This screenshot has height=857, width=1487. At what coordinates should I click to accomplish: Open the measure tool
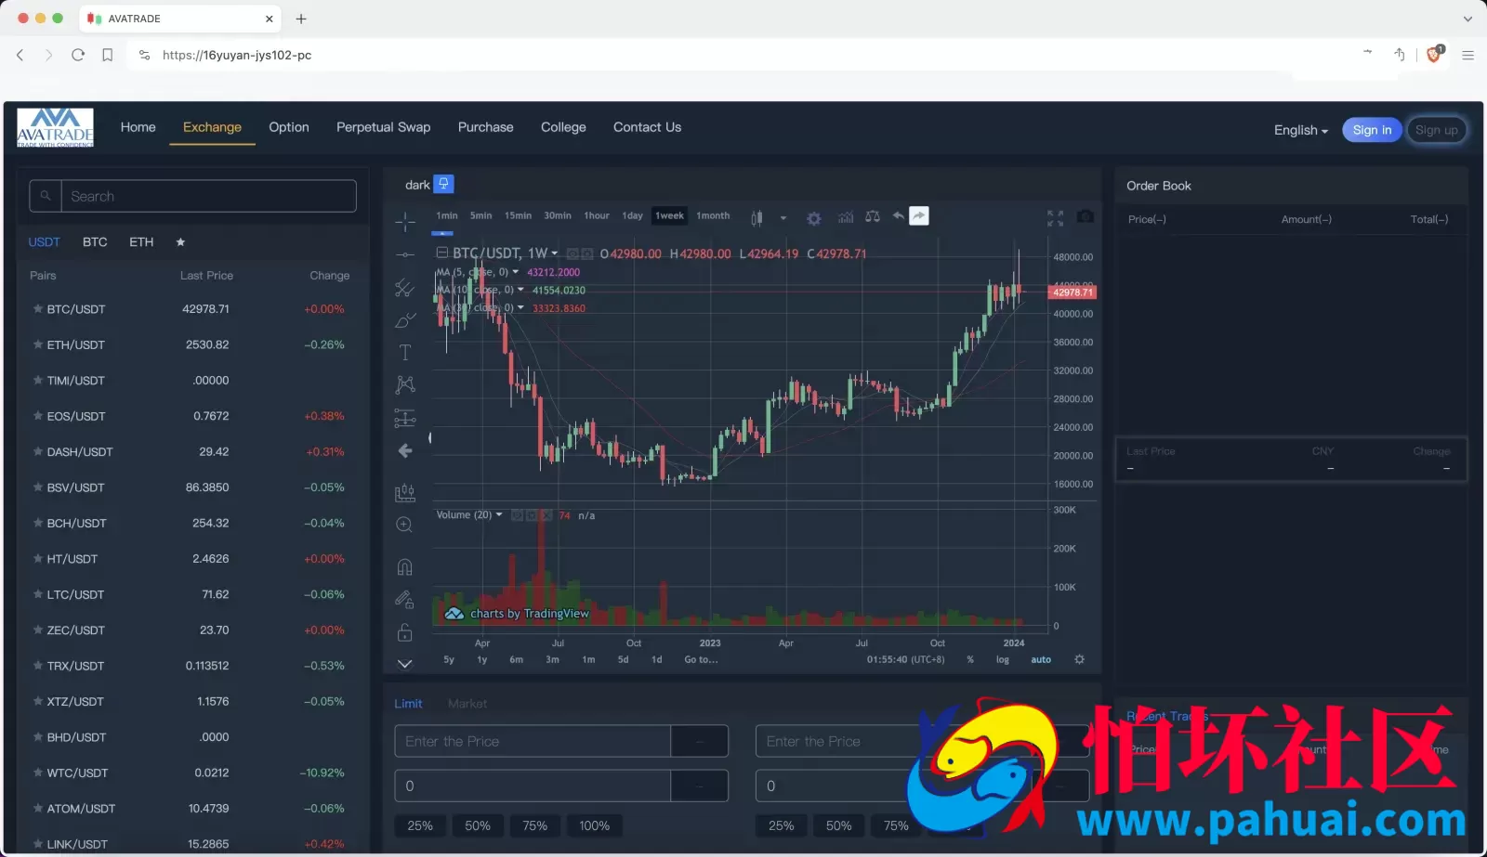coord(405,492)
